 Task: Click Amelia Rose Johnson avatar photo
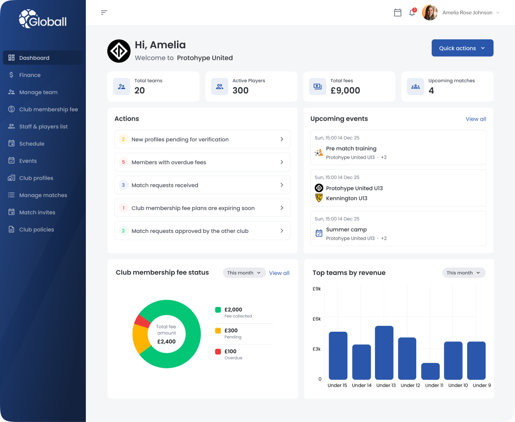[x=430, y=13]
